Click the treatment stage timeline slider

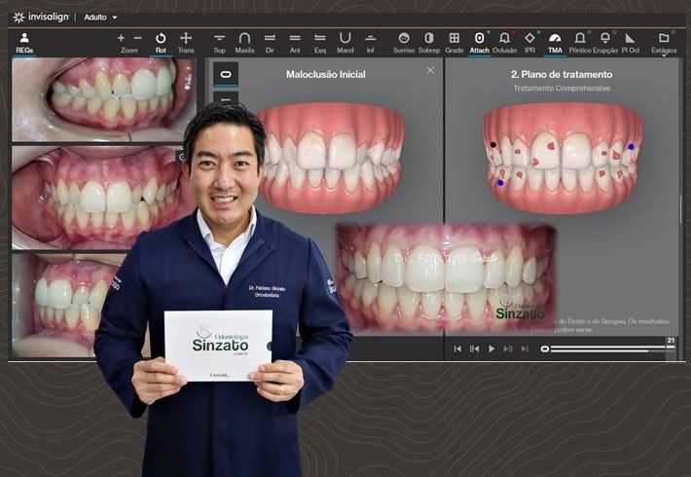tap(603, 349)
